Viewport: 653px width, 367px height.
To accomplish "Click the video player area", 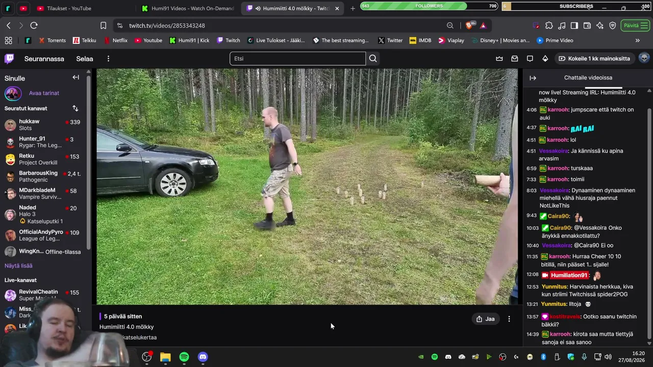I will [307, 187].
